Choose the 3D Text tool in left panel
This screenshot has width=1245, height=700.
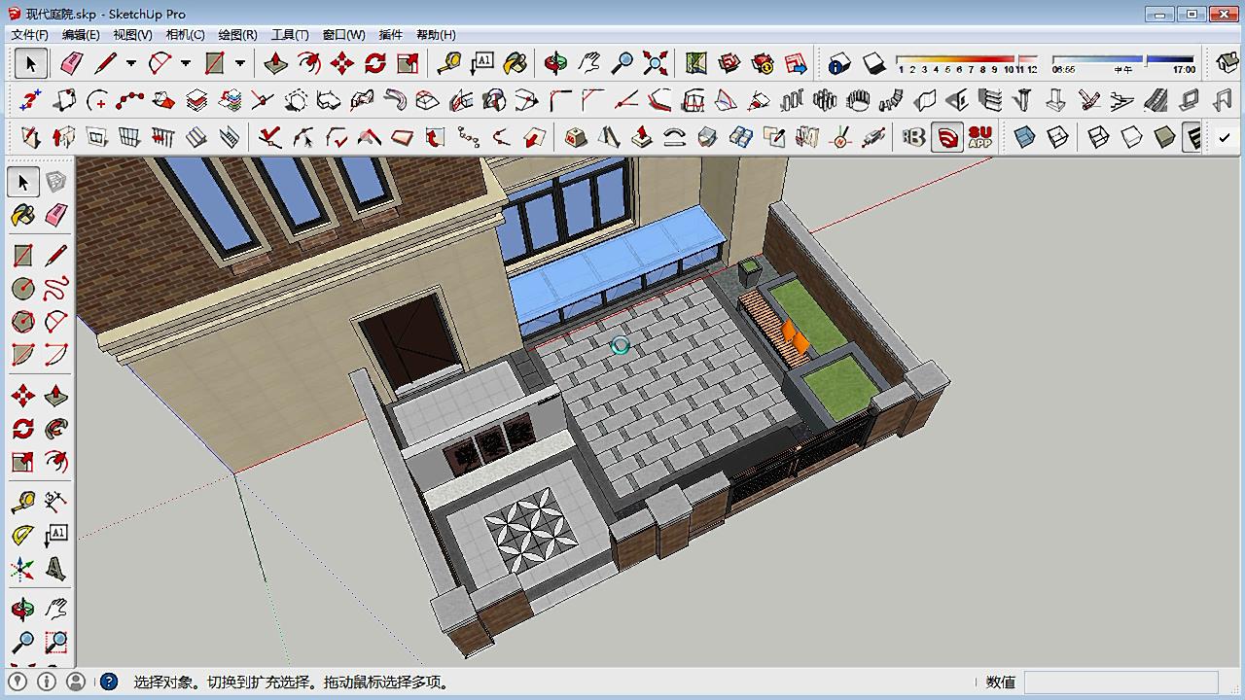(x=56, y=568)
